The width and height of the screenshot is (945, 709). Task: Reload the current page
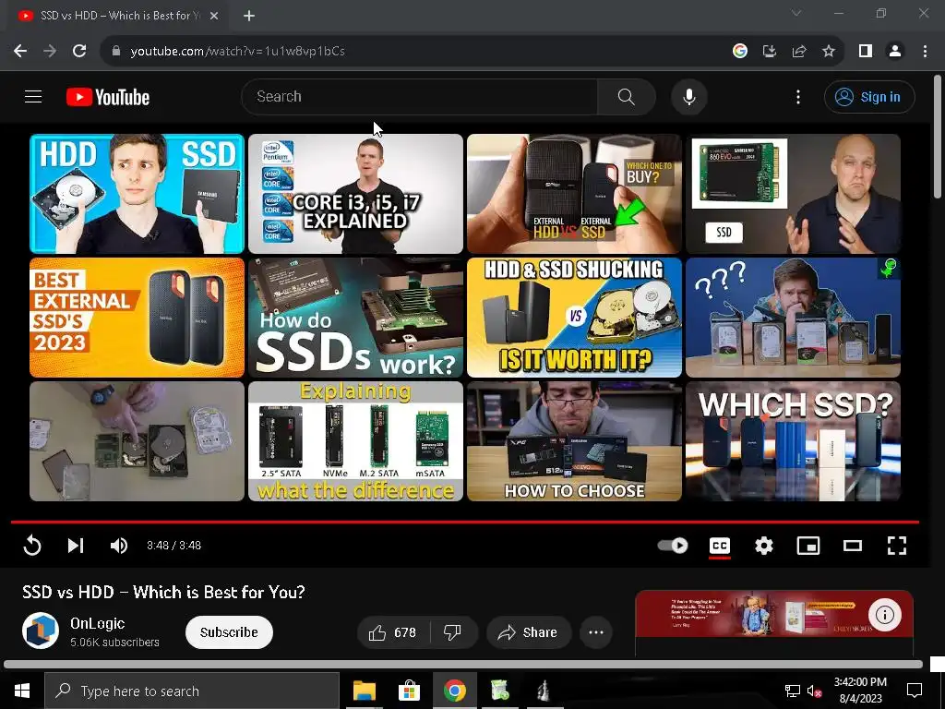tap(79, 52)
